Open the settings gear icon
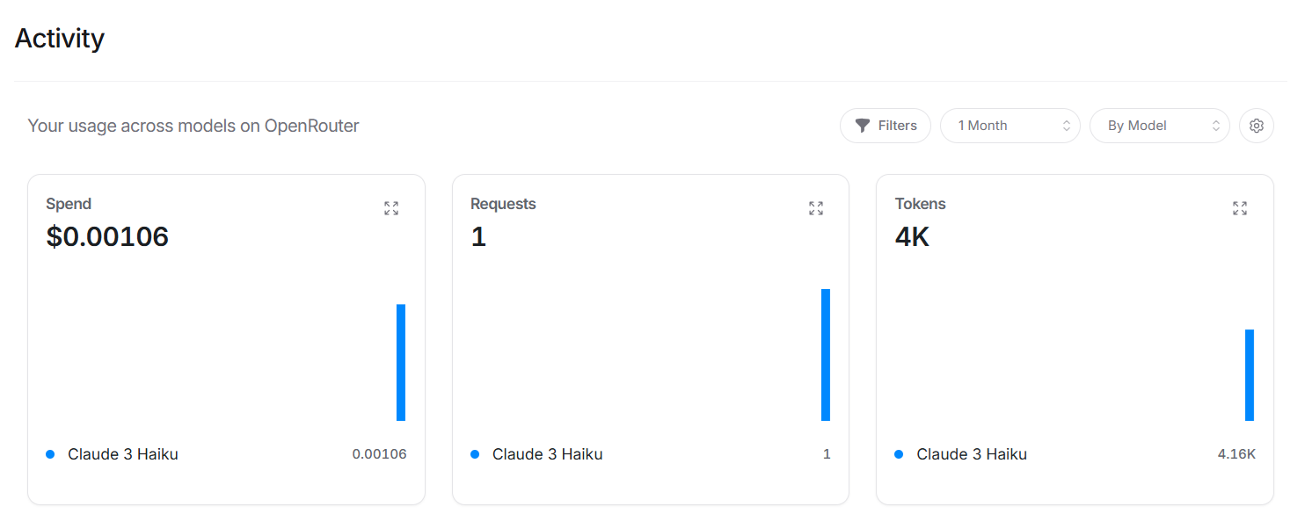Image resolution: width=1290 pixels, height=514 pixels. click(x=1257, y=126)
